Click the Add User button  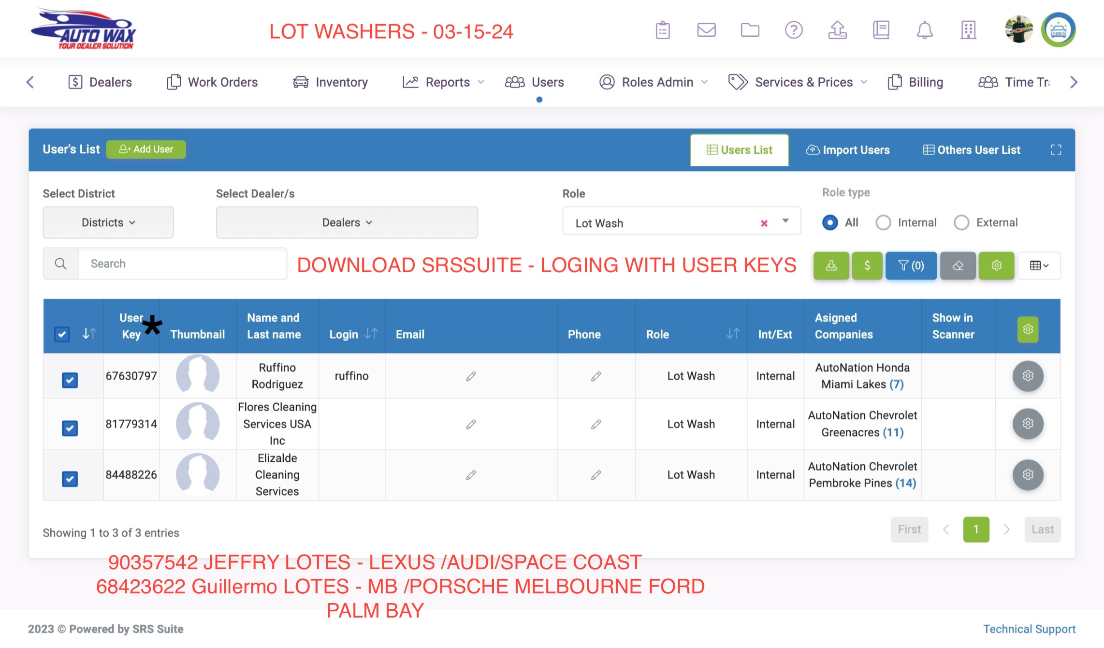coord(146,149)
